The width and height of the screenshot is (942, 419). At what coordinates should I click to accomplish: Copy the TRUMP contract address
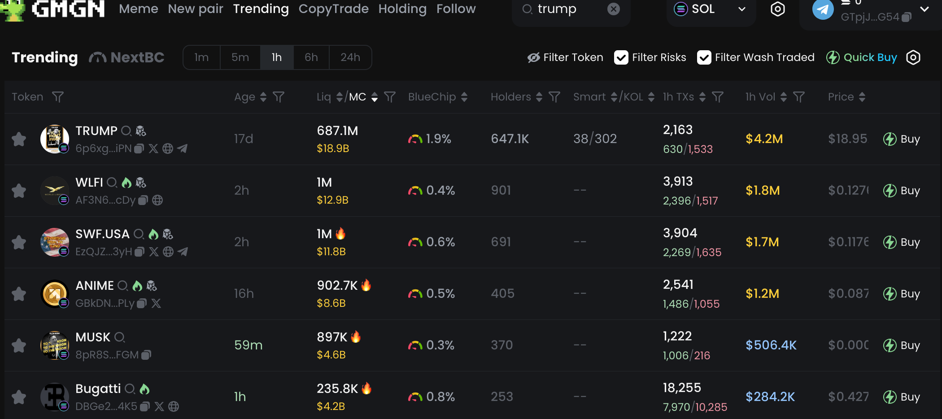point(140,148)
